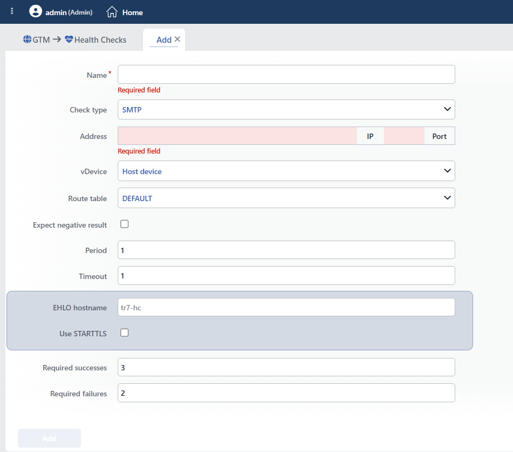The height and width of the screenshot is (452, 513).
Task: Go to GTM breadcrumb
Action: 41,40
